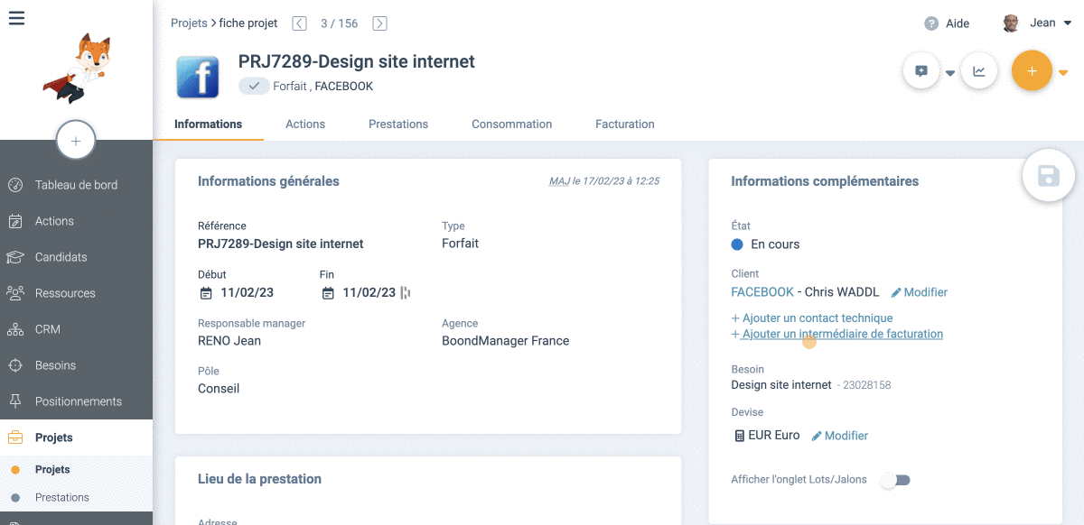Expand the Jean user account dropdown

(x=1068, y=23)
